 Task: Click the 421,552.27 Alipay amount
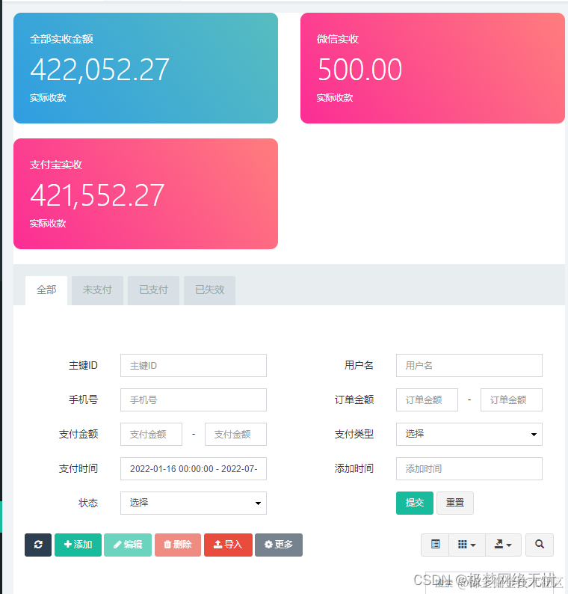click(x=97, y=195)
